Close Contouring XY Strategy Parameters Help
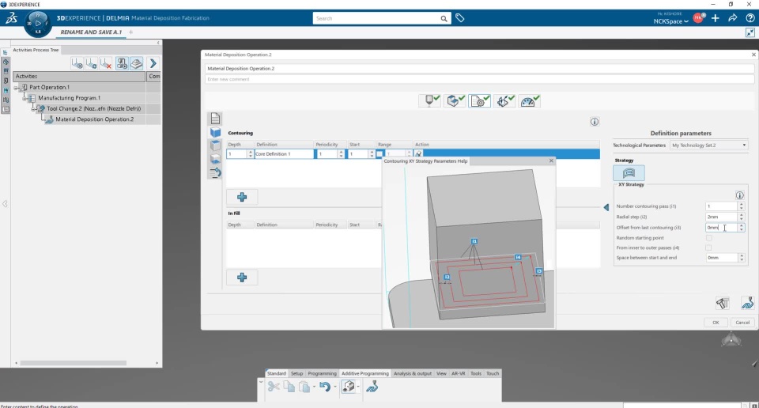This screenshot has width=759, height=408. coord(551,161)
